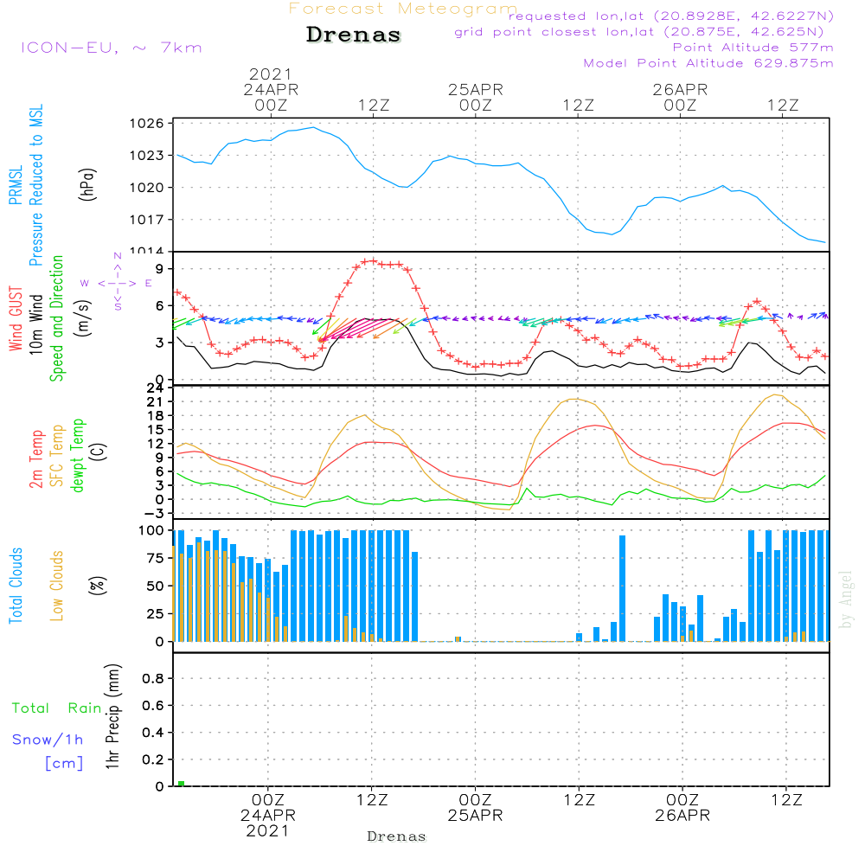Click '24APR' date label on the bottom axis

coord(268,816)
